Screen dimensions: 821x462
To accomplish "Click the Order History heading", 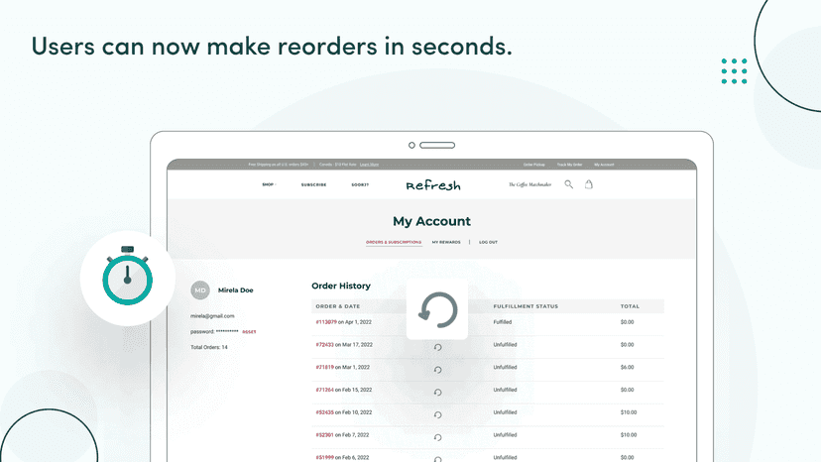I will pyautogui.click(x=341, y=286).
